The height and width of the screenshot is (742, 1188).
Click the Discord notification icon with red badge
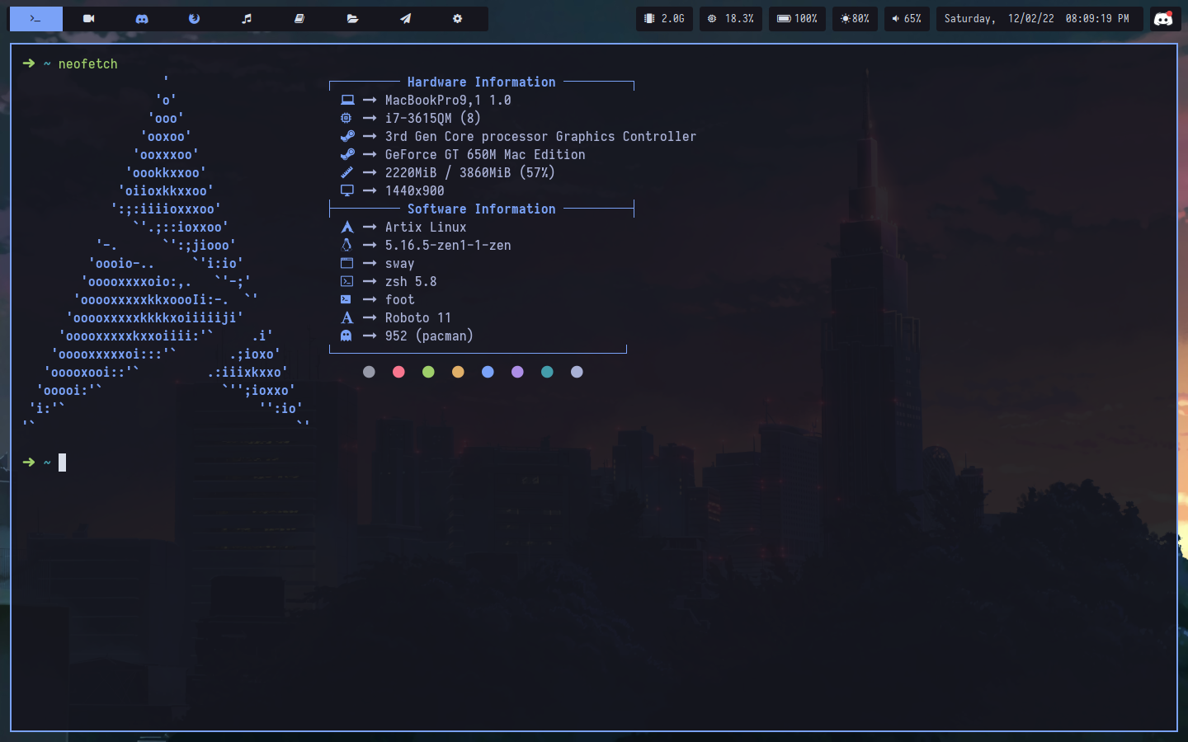click(1165, 18)
